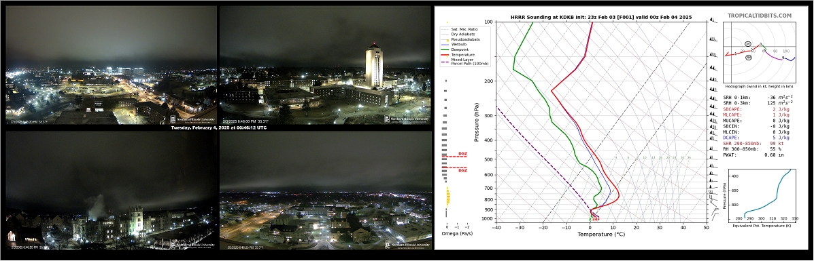Select the 'MUCAPE' value row
This screenshot has width=814, height=261.
[756, 120]
